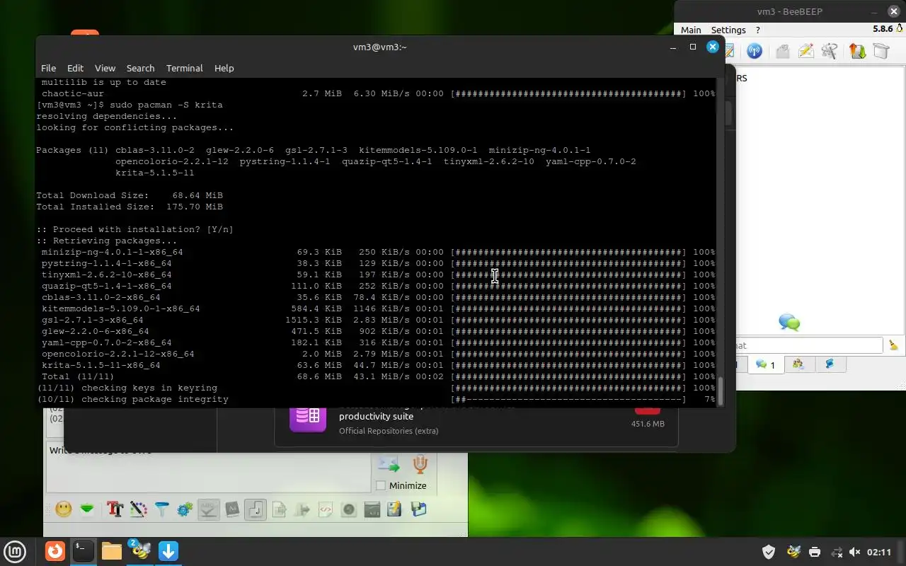
Task: Open the file transfer up-down arrows icon
Action: 857,51
